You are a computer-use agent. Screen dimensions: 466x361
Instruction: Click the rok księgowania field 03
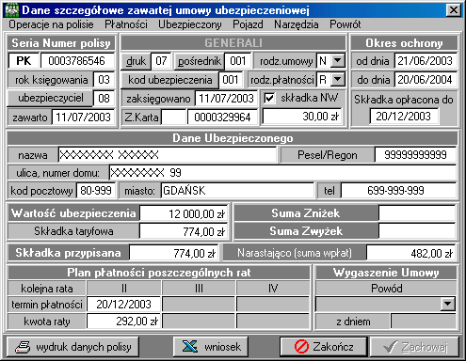[x=104, y=80]
